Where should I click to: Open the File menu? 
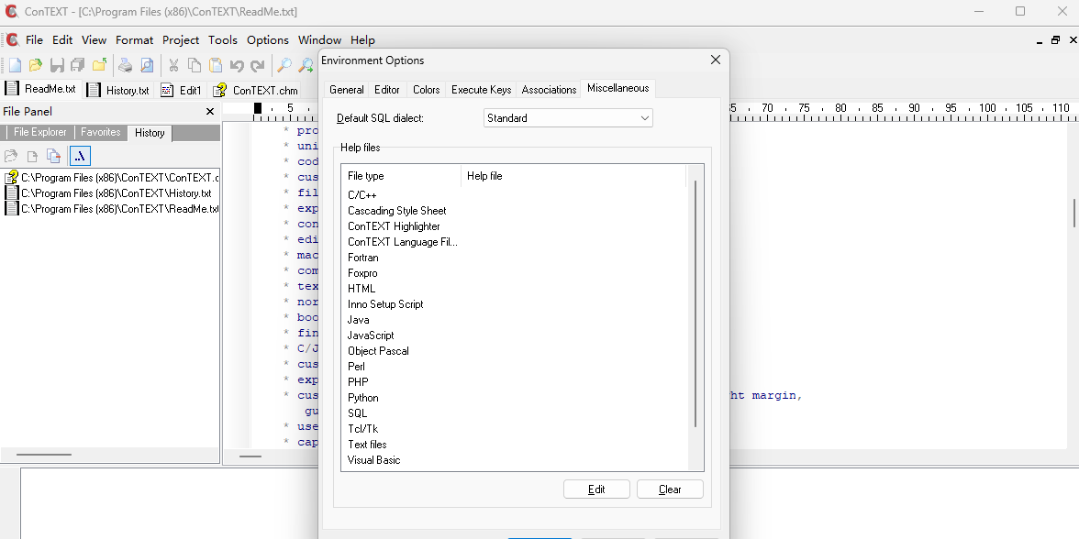click(35, 40)
